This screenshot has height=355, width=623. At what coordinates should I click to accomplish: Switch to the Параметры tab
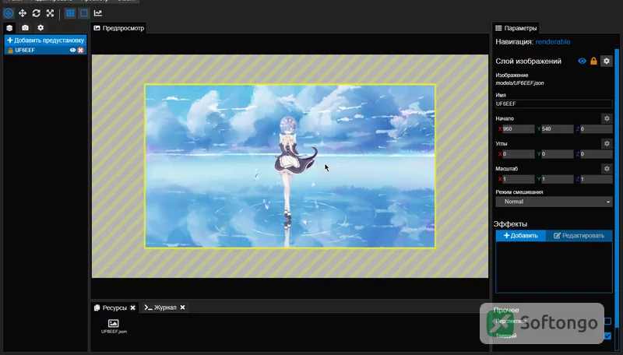tap(516, 28)
